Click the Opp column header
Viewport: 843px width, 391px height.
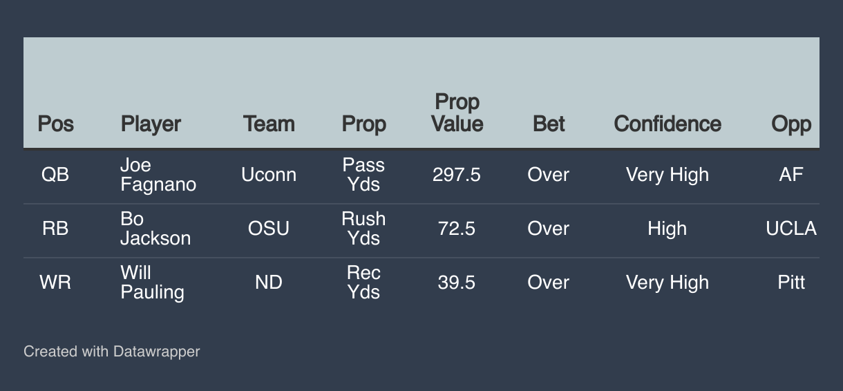[x=791, y=124]
